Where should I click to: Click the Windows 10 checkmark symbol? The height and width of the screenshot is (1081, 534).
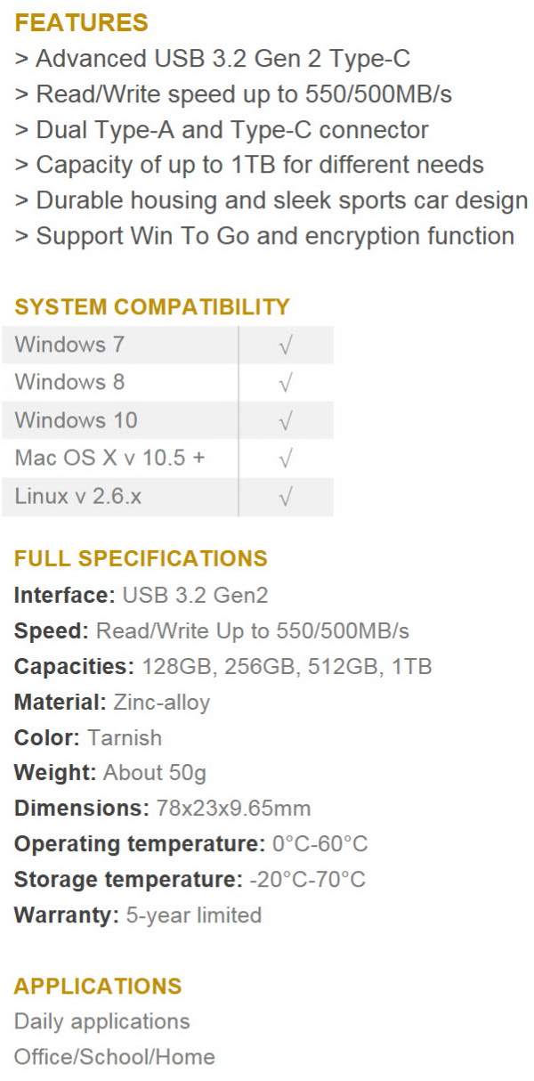tap(286, 421)
